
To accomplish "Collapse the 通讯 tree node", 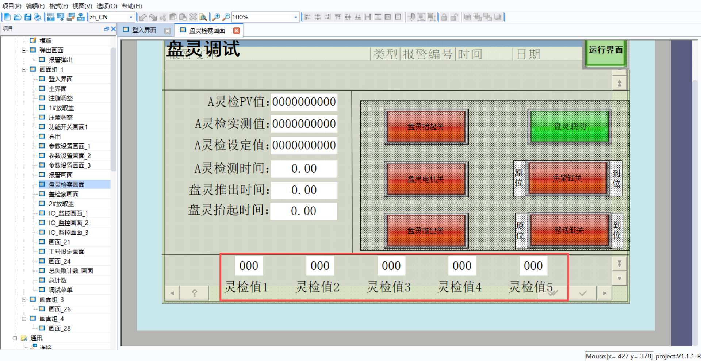I will click(15, 338).
